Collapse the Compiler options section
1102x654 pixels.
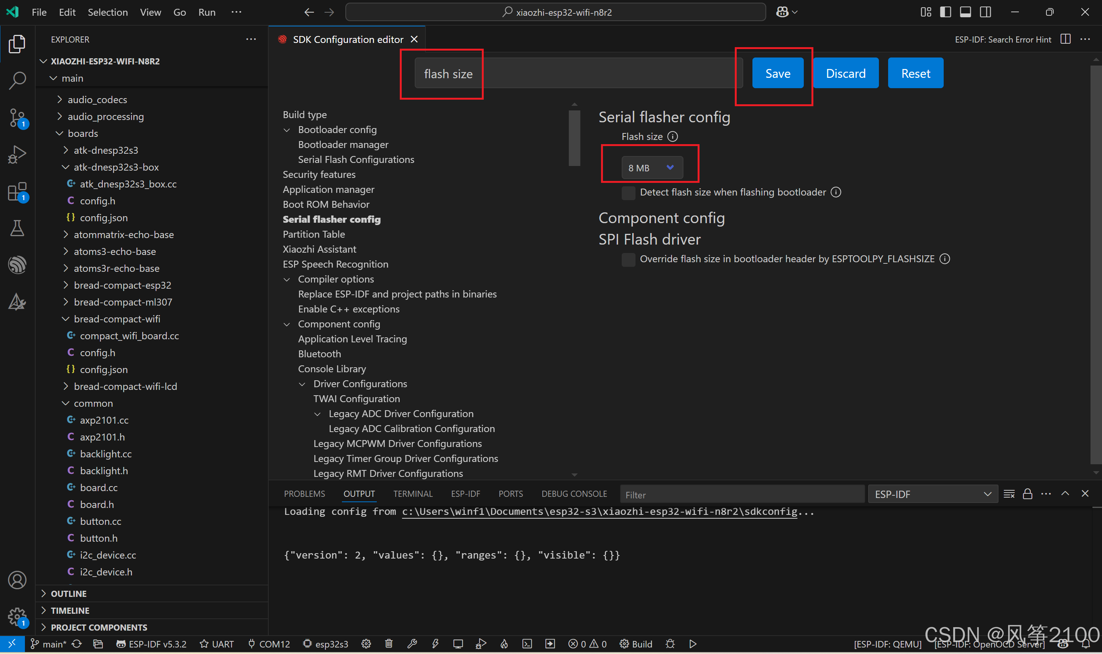click(287, 279)
